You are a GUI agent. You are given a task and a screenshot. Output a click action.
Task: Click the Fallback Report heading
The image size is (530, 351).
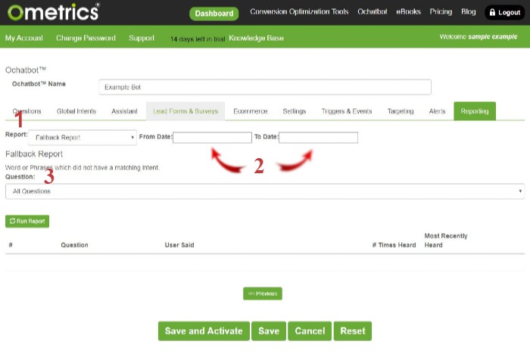click(x=34, y=154)
